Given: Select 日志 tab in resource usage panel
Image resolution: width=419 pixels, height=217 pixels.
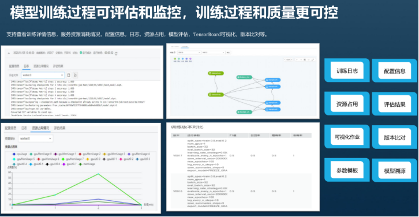Looking at the screenshot, I should pyautogui.click(x=24, y=128).
